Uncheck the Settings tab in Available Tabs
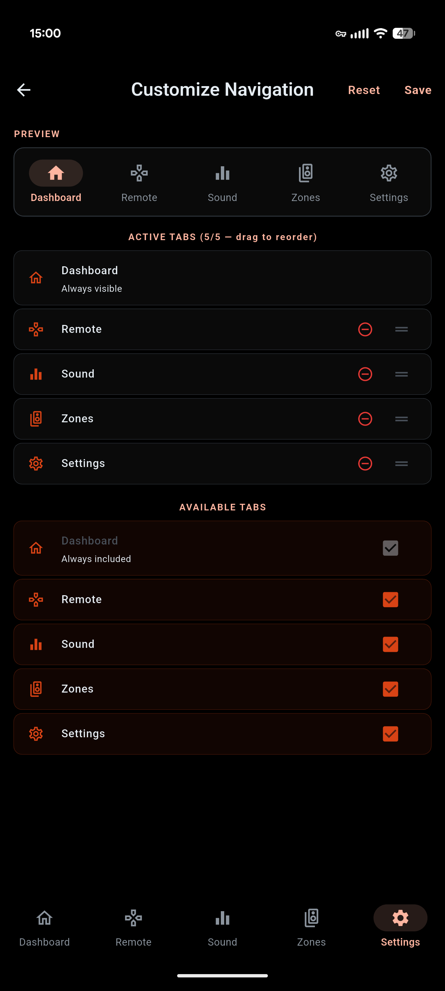This screenshot has height=991, width=445. 390,734
